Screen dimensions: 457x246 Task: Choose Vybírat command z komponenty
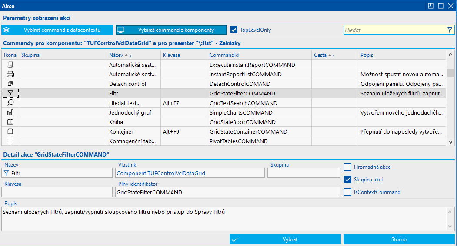coord(171,30)
